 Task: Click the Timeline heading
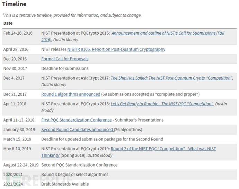coord(14,4)
